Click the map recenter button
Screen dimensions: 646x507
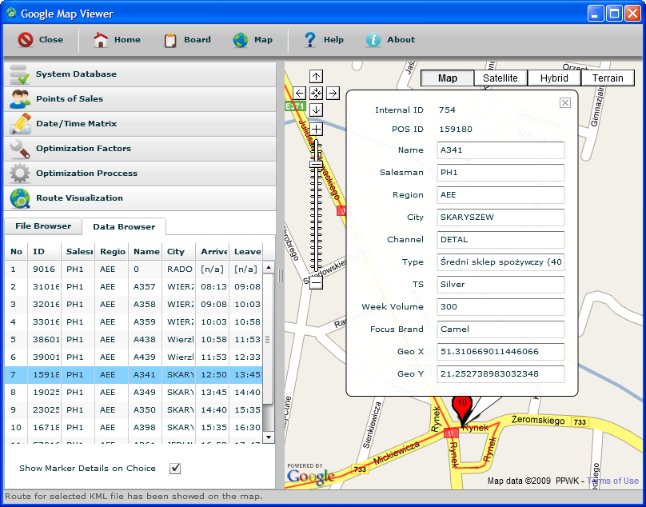click(x=316, y=93)
